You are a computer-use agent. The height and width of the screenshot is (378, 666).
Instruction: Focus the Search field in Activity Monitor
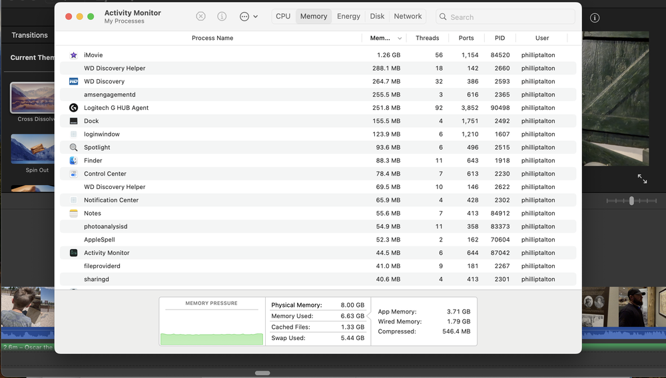tap(505, 17)
